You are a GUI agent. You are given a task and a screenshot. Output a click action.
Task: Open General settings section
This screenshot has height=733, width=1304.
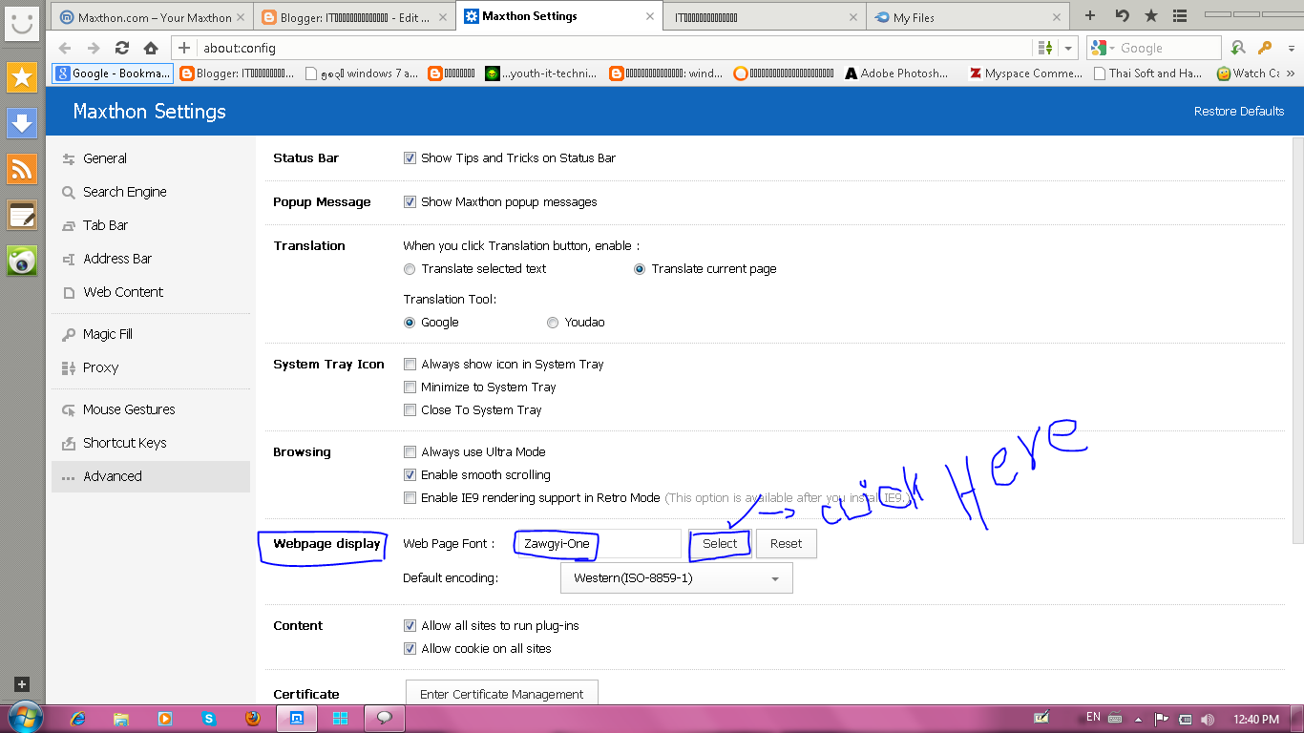151,158
